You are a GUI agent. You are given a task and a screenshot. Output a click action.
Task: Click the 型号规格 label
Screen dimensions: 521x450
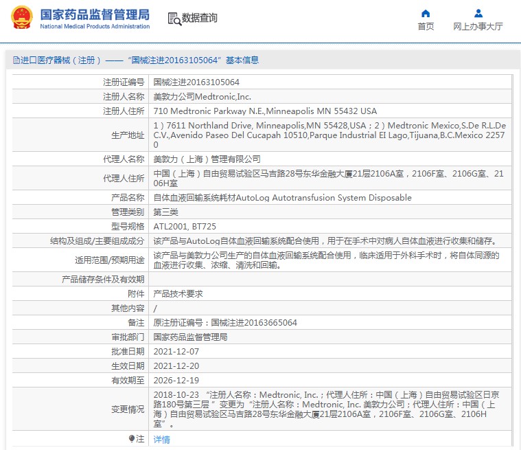coord(128,227)
